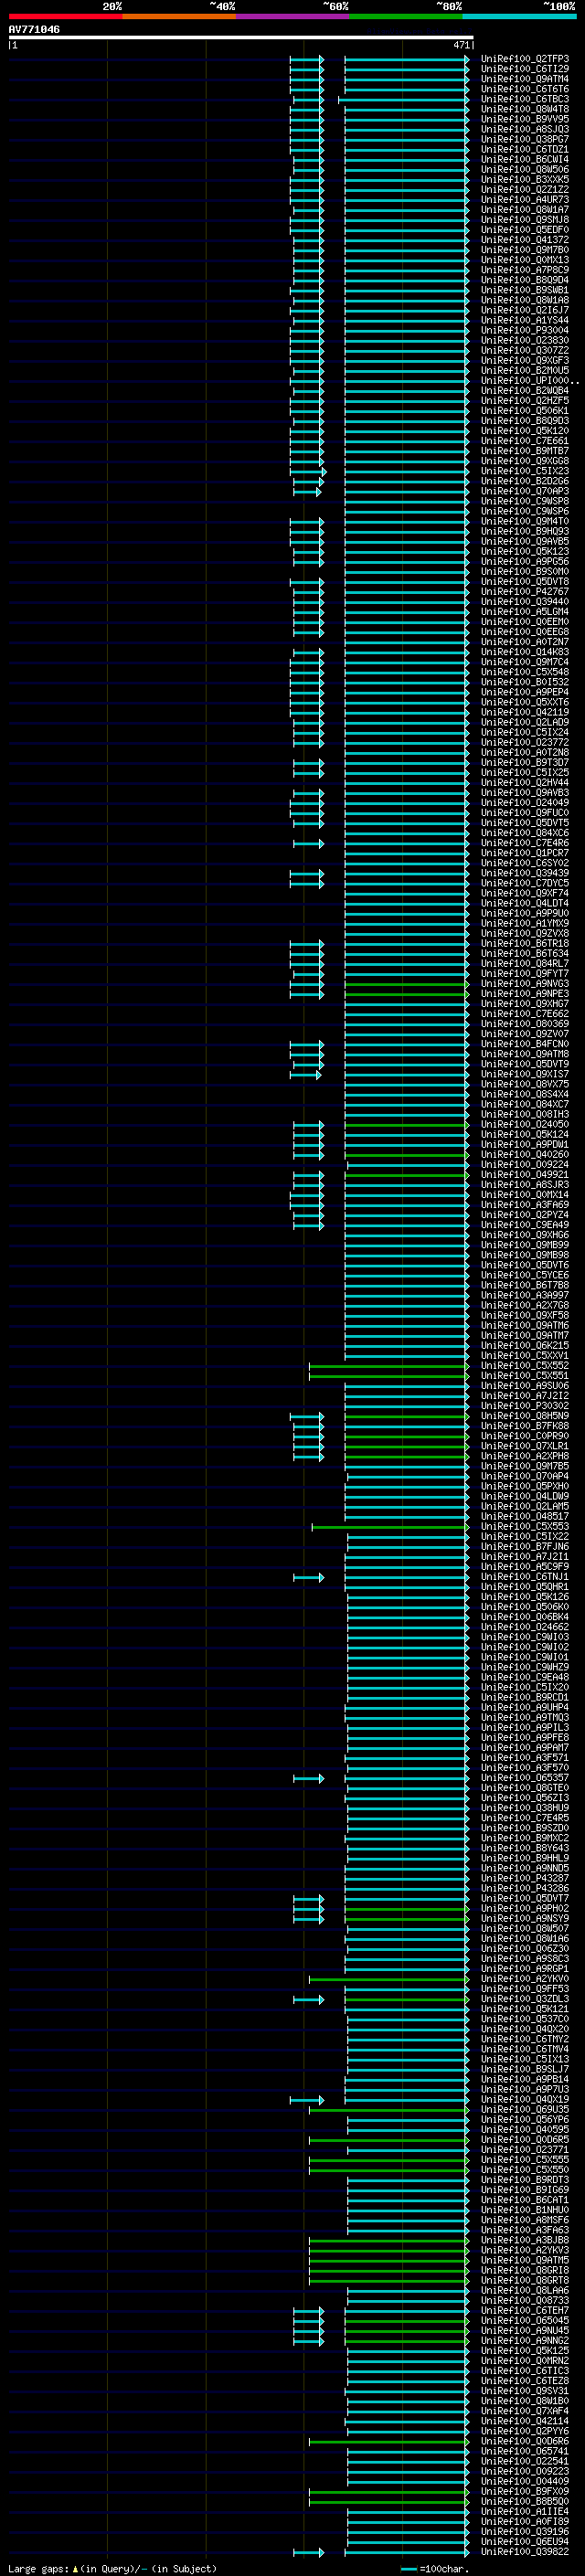The width and height of the screenshot is (585, 2576).
Task: Select label UniRef100_C7E661
Action: pyautogui.click(x=524, y=441)
